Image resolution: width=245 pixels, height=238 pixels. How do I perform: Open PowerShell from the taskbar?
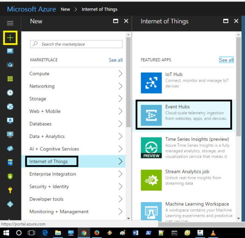coord(149,233)
